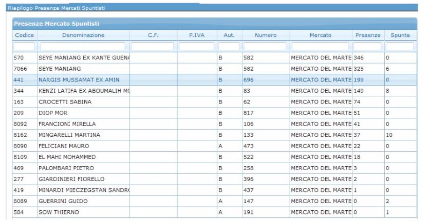Select the CROCETTI SABINA row

(65, 102)
